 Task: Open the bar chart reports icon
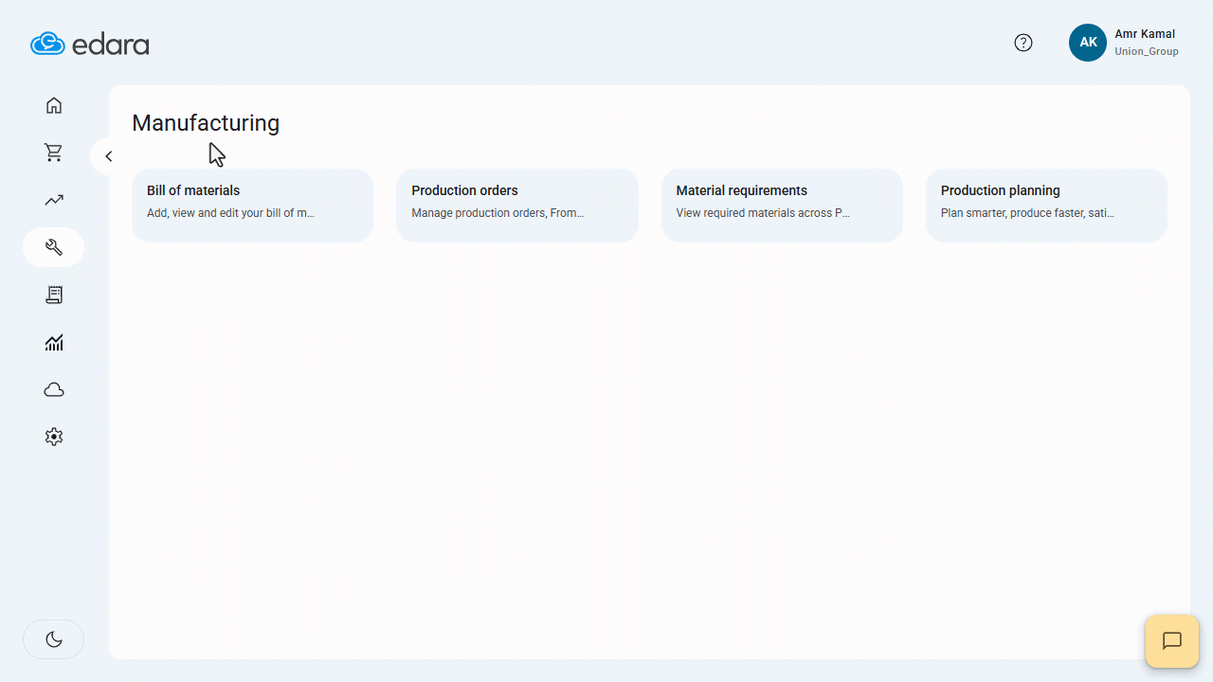[x=54, y=342]
